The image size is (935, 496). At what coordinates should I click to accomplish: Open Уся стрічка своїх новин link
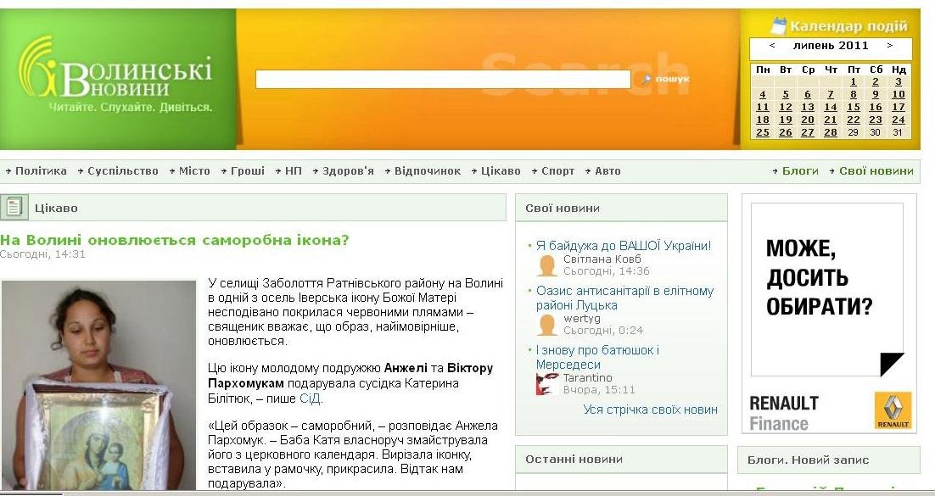click(x=650, y=410)
